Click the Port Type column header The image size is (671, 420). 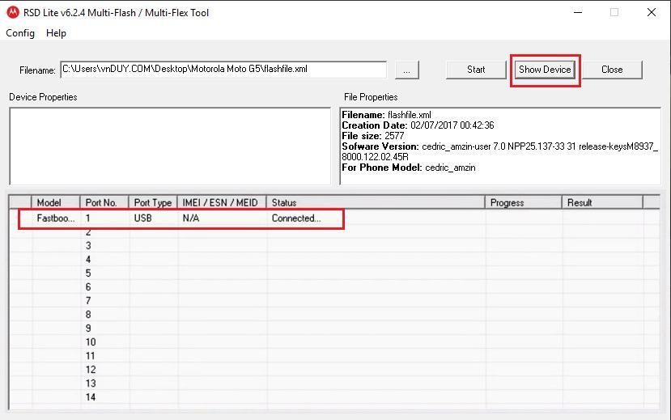pos(153,203)
